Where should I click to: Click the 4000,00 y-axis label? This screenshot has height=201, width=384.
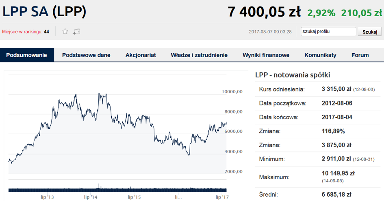coord(233,152)
